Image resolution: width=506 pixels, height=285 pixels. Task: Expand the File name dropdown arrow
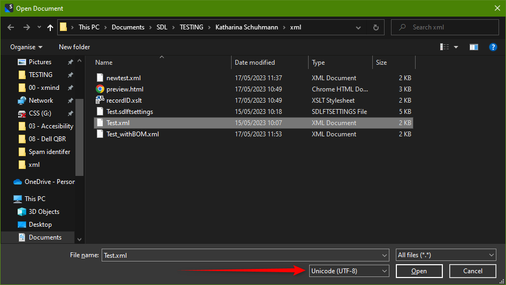(385, 255)
